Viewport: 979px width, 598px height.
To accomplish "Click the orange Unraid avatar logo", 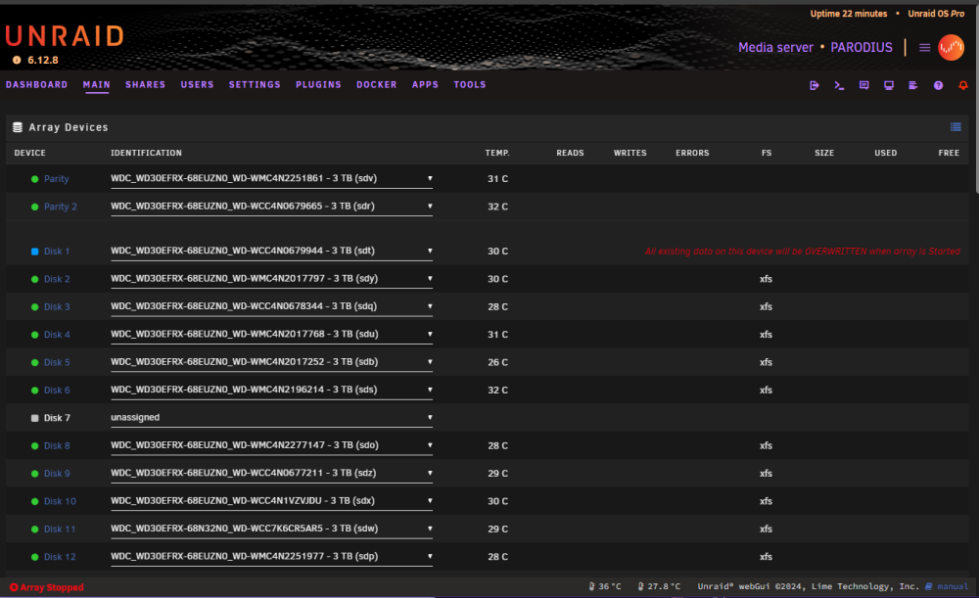I will click(951, 47).
